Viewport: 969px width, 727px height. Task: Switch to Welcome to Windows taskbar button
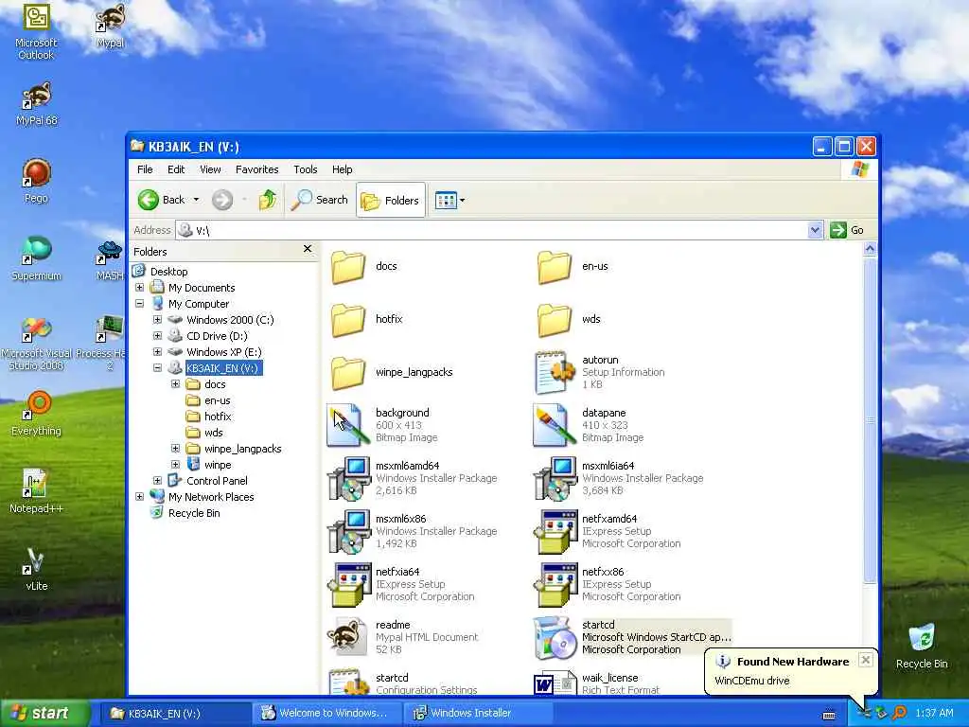click(326, 713)
